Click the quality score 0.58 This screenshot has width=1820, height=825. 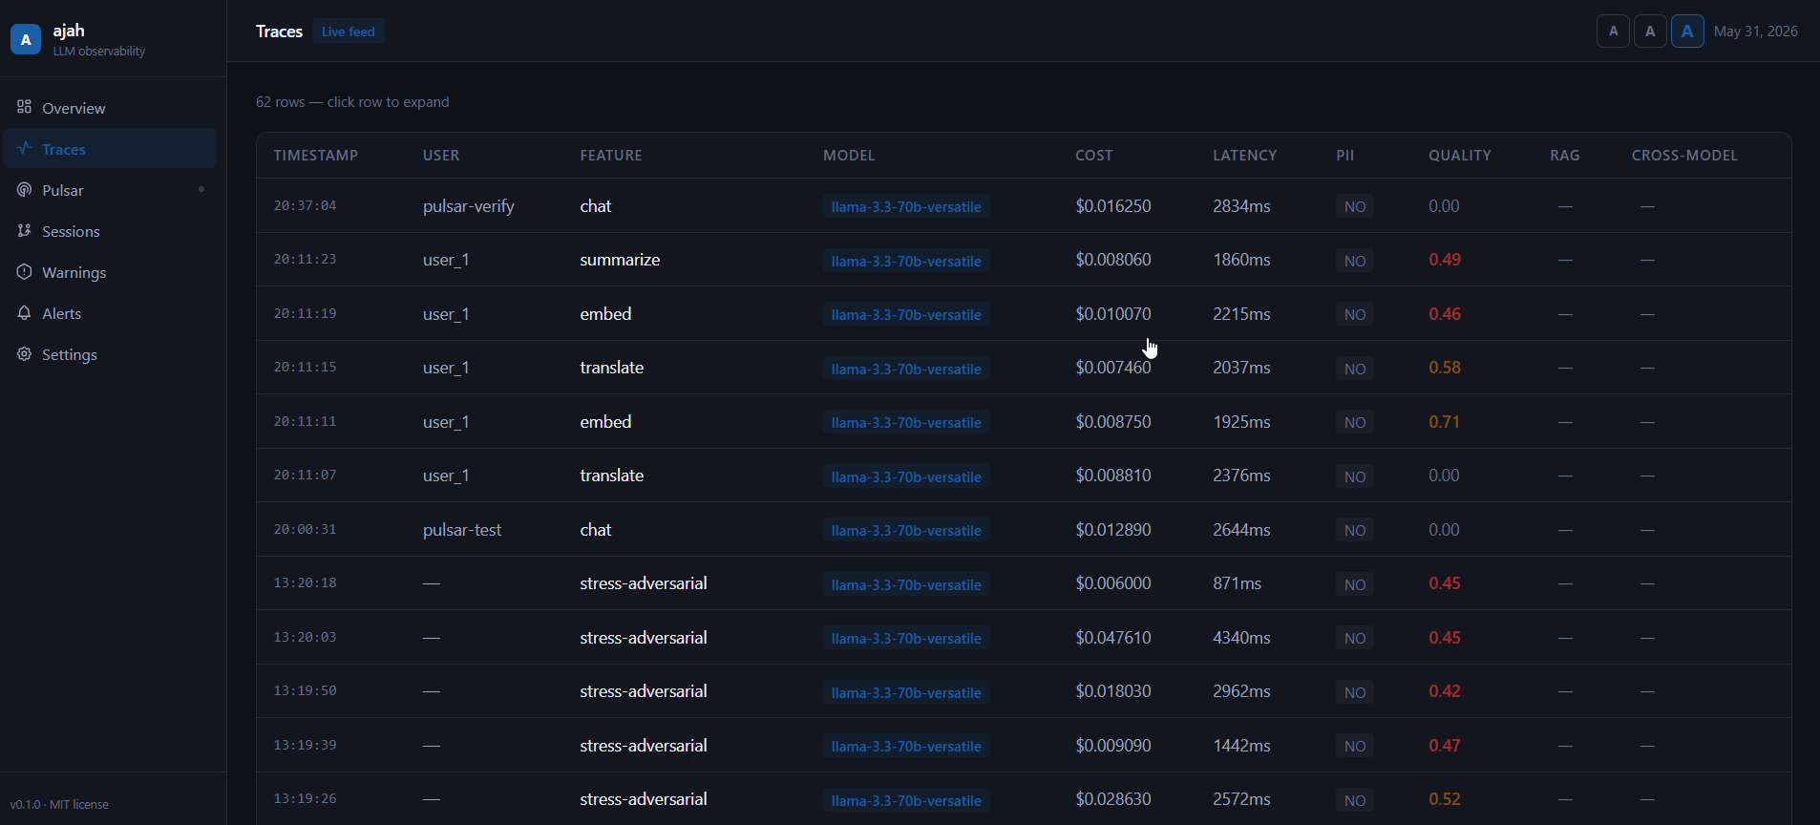(x=1445, y=368)
